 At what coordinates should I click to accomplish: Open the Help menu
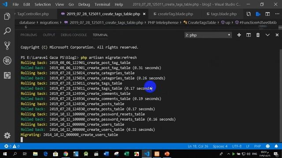[x=119, y=4]
